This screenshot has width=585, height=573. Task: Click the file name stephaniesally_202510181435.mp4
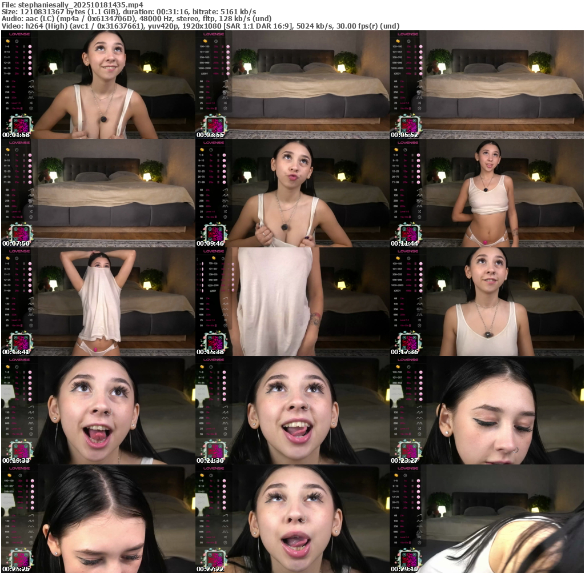pos(81,4)
